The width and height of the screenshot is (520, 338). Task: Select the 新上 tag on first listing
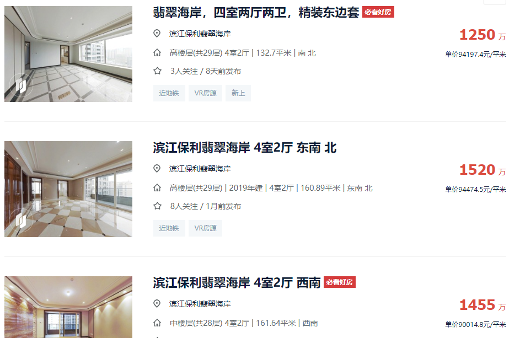click(x=238, y=93)
